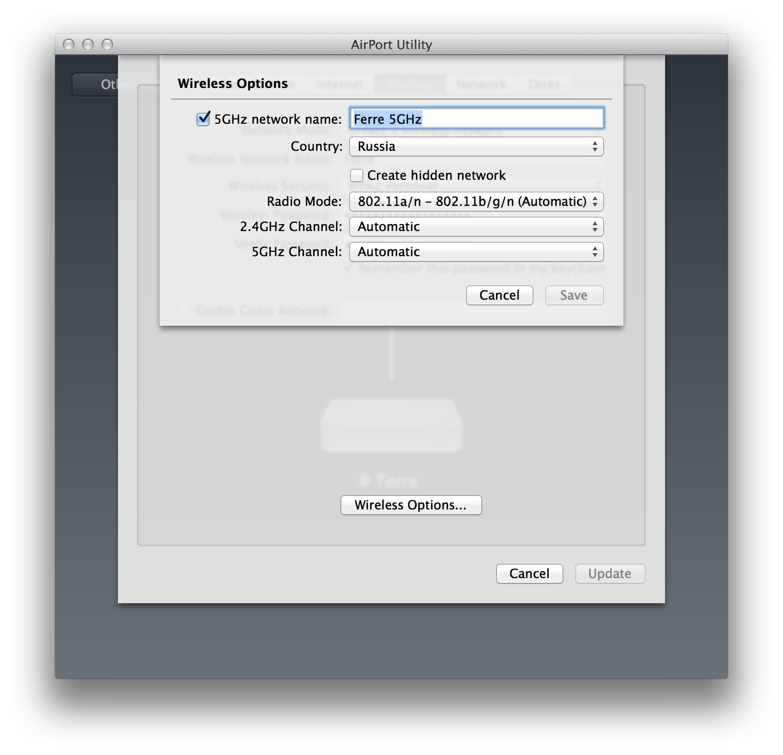
Task: Click the 5GHz network name text field
Action: (477, 118)
